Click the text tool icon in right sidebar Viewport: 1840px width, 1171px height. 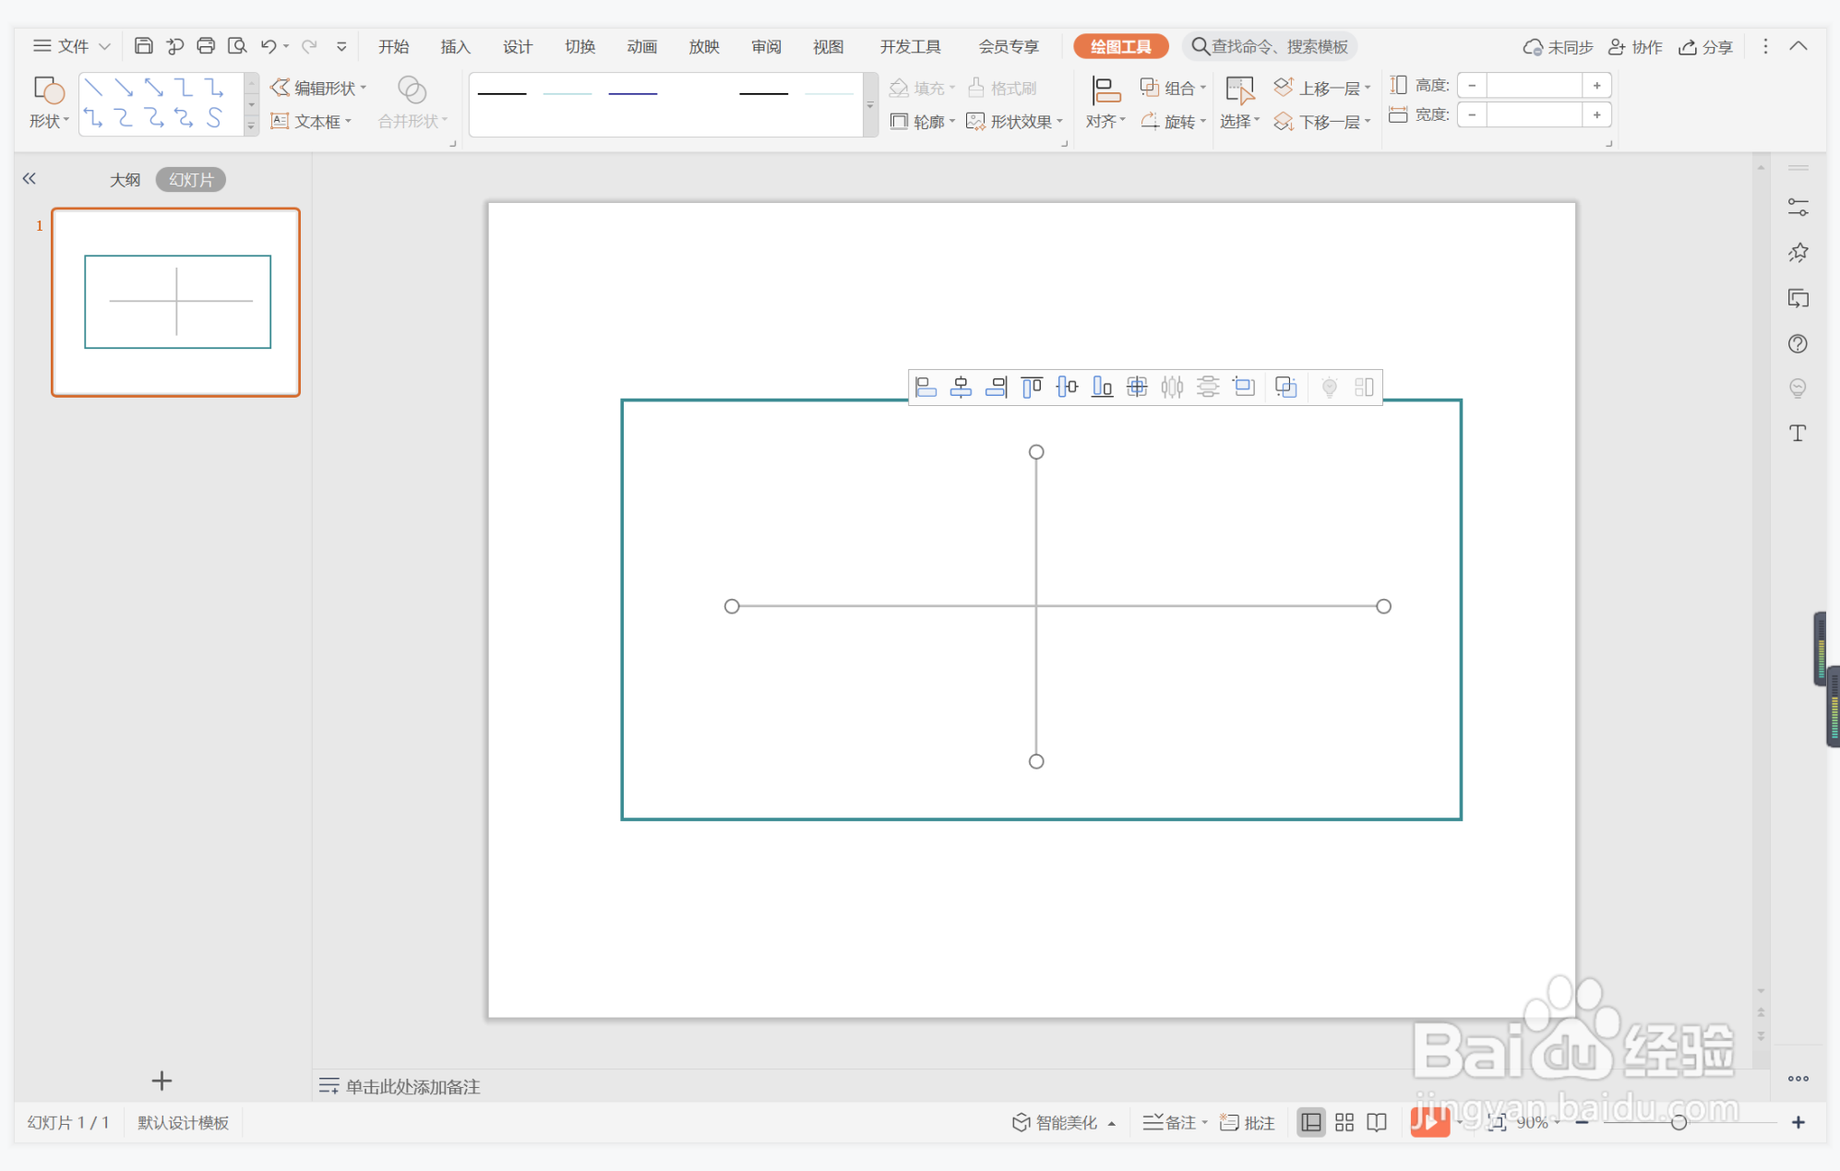[1798, 434]
